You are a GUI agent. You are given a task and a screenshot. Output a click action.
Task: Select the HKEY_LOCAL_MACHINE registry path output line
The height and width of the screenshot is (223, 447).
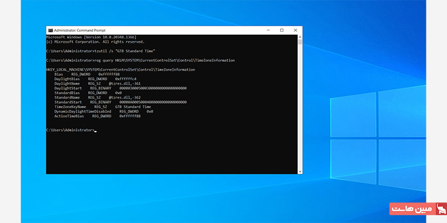click(120, 69)
